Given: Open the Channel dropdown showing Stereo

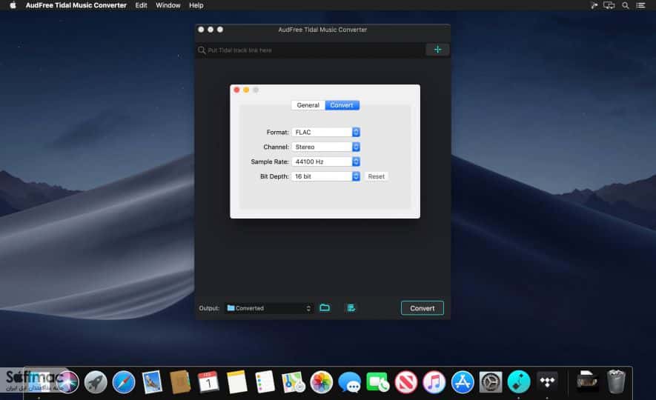Looking at the screenshot, I should coord(326,147).
